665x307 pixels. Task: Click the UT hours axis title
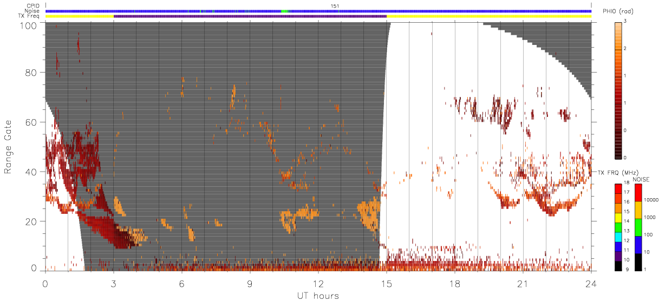pyautogui.click(x=318, y=296)
